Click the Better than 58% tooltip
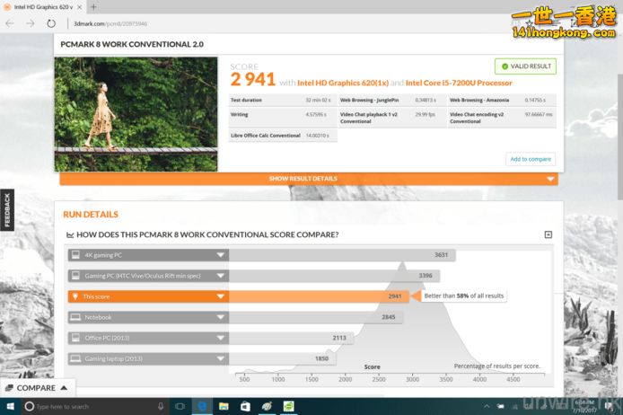623x415 pixels. pyautogui.click(x=464, y=296)
